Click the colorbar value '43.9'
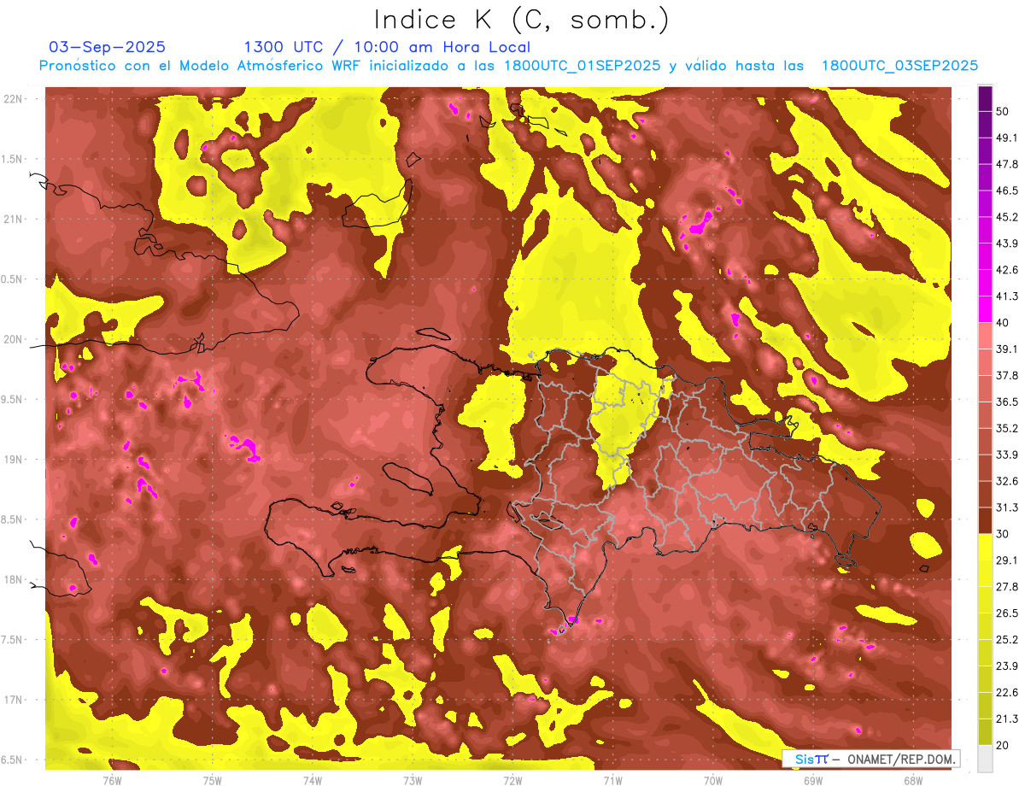 pos(1006,243)
